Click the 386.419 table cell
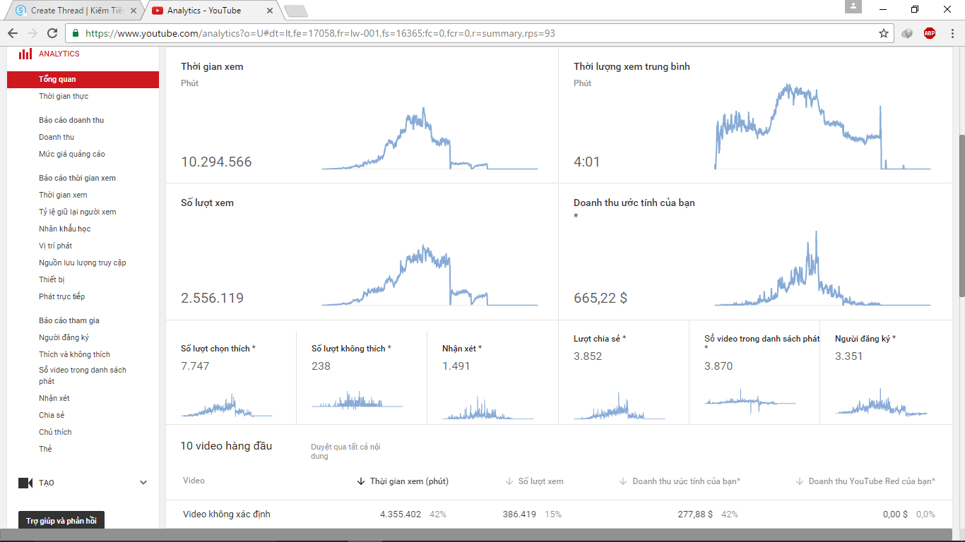Screen dimensions: 965x542 click(x=519, y=514)
